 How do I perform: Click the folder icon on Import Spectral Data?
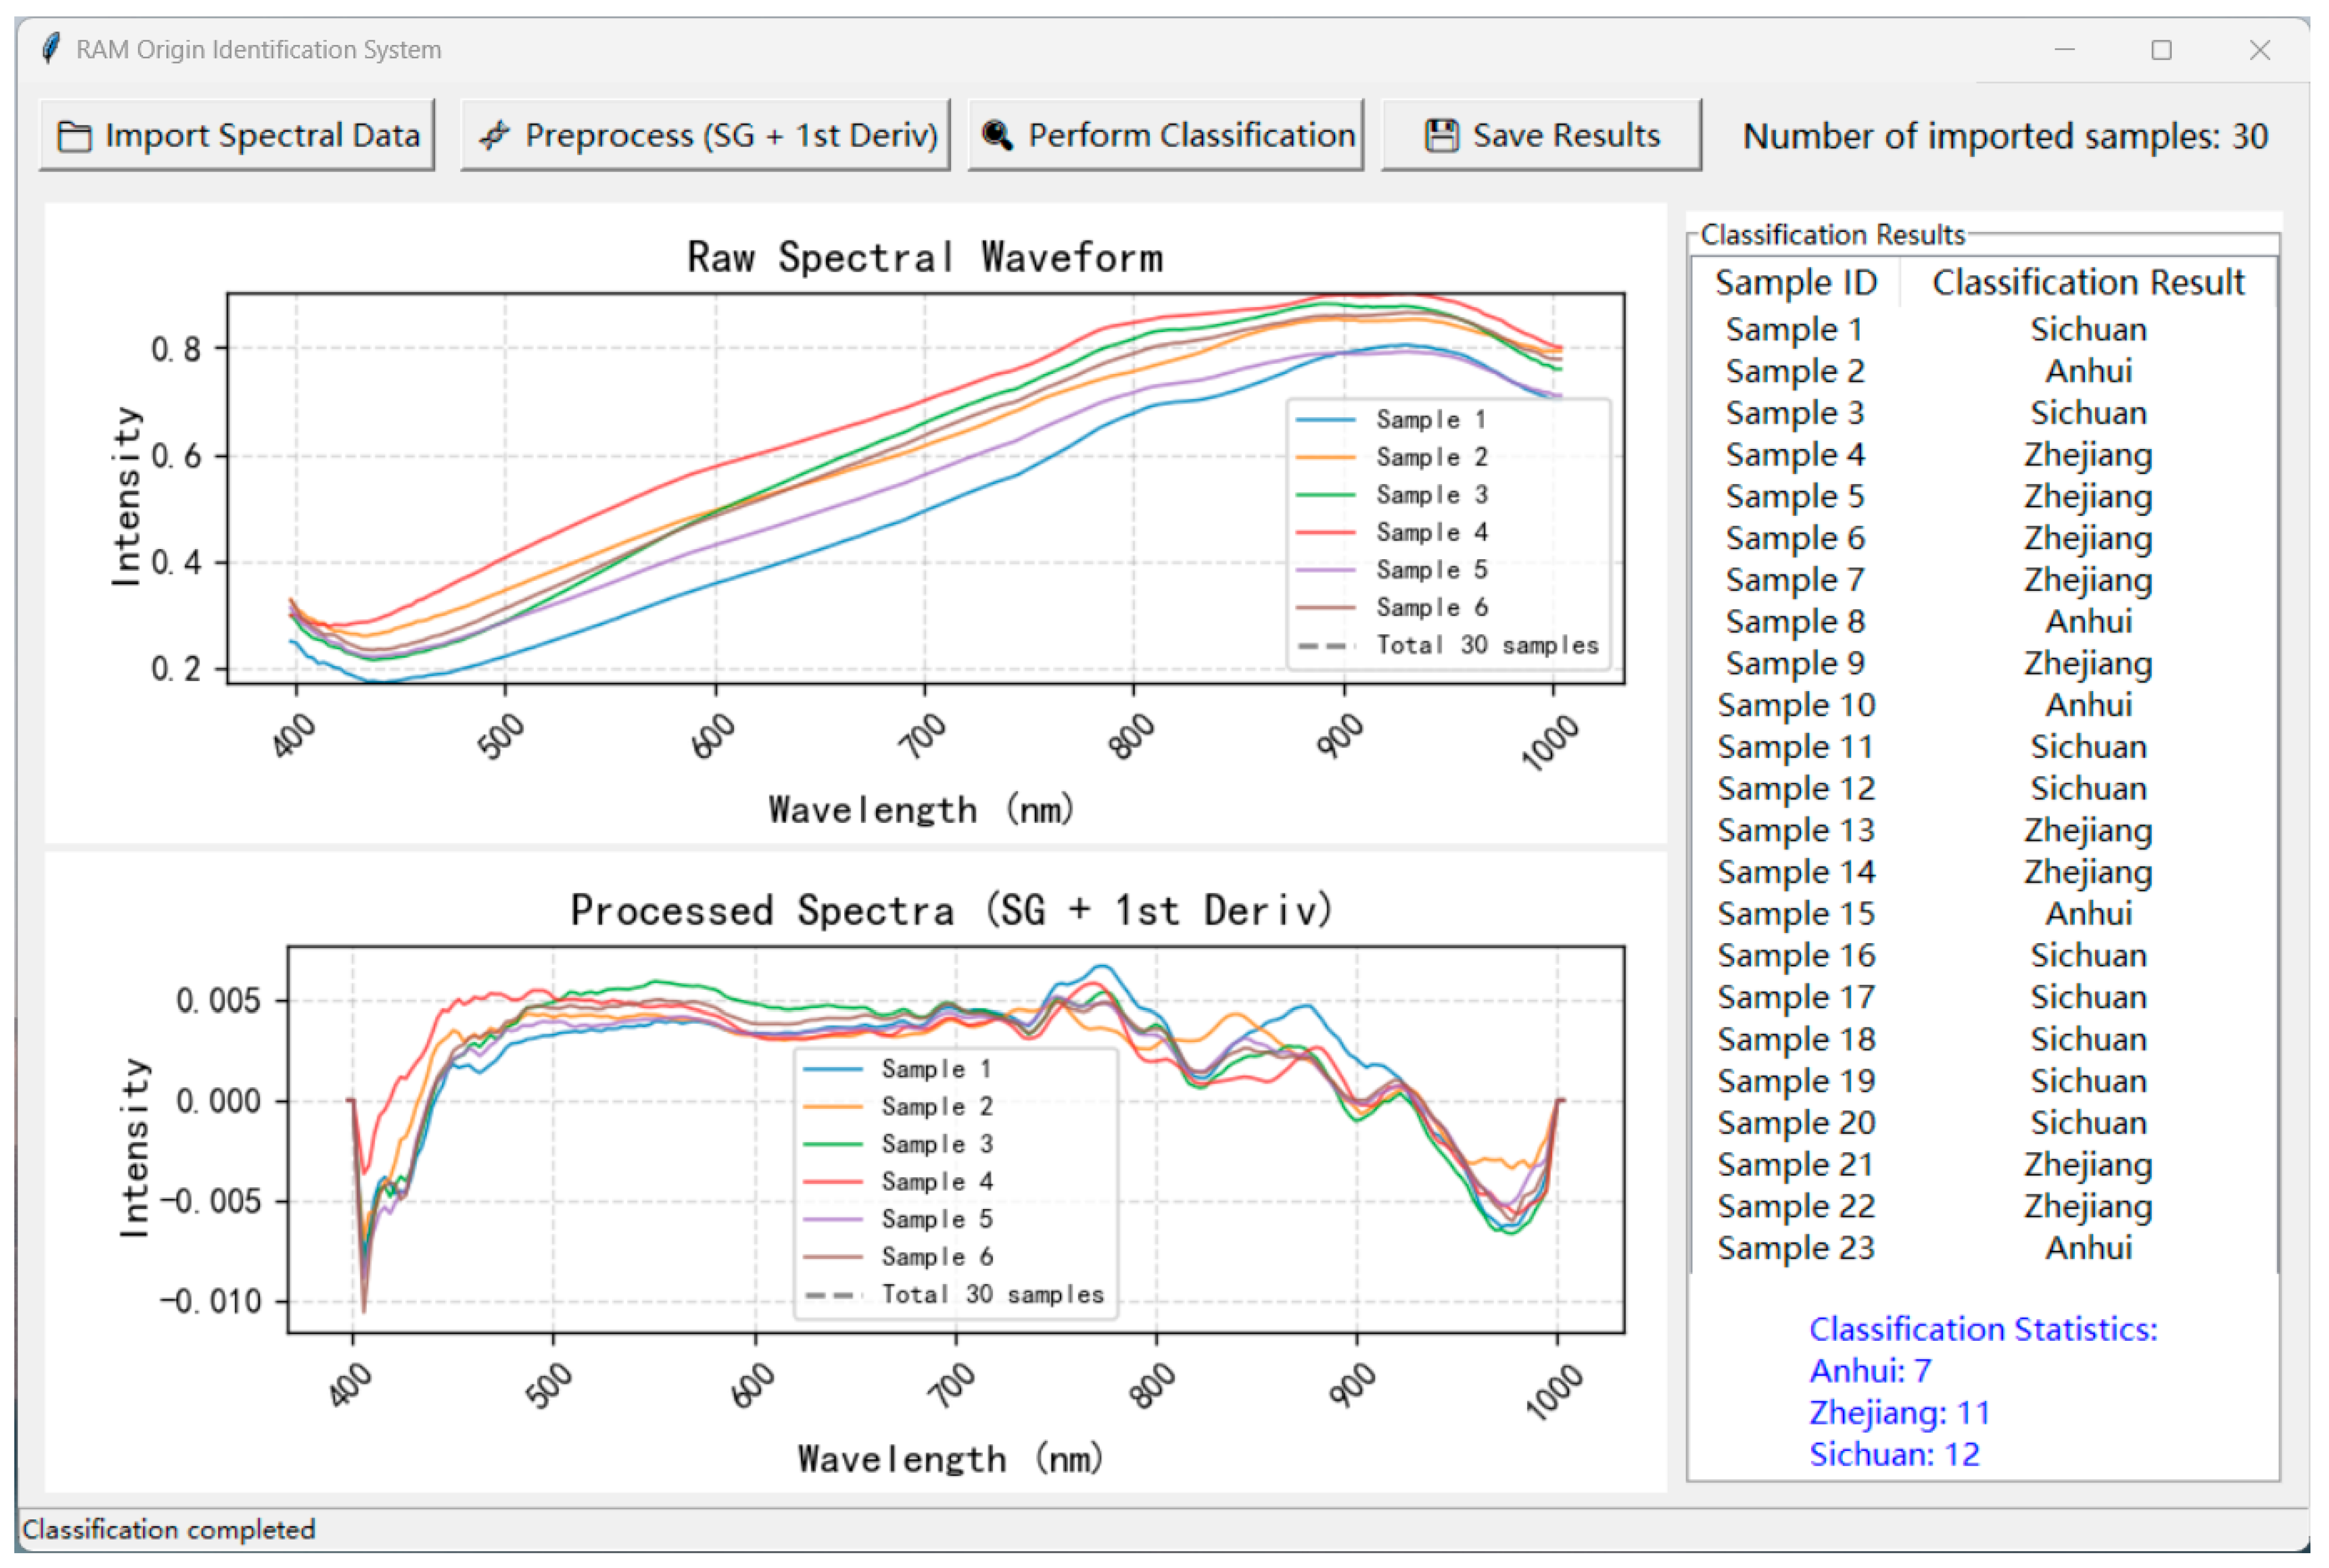75,135
